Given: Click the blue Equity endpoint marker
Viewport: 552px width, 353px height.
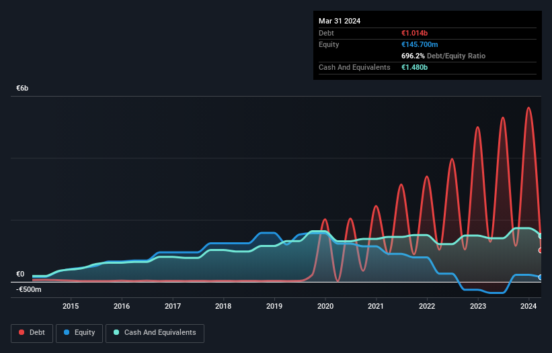Looking at the screenshot, I should (x=541, y=277).
